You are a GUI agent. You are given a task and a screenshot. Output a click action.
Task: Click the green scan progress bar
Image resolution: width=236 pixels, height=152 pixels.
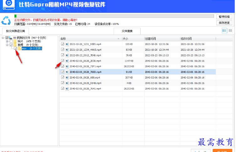[x=114, y=16]
